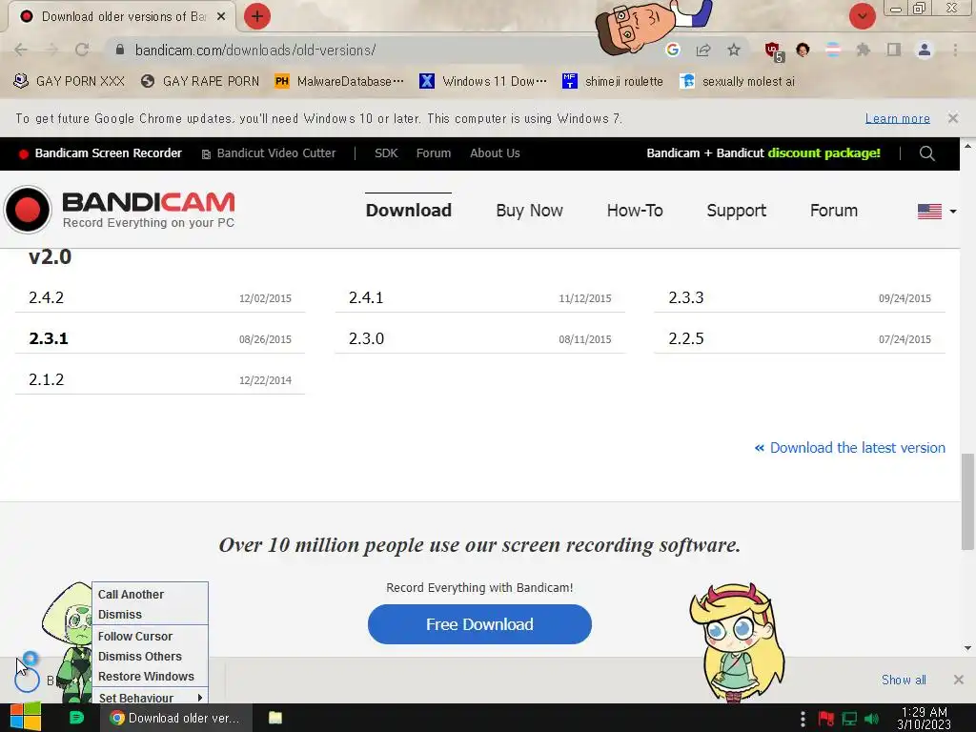Open the MalwareDatabase bookmark
The height and width of the screenshot is (732, 976).
339,81
